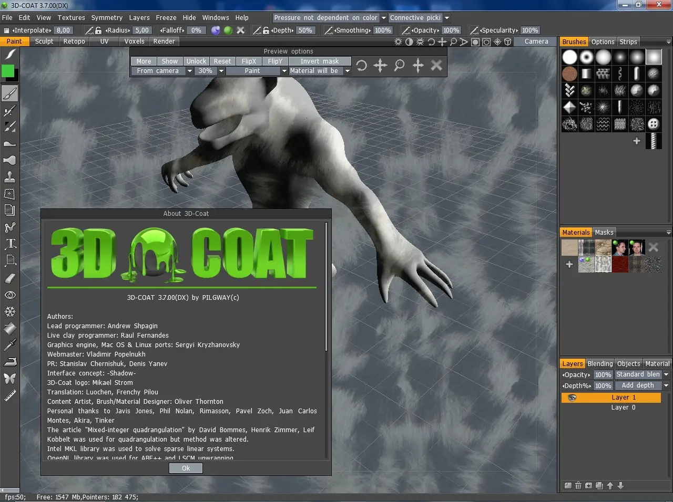Viewport: 673px width, 502px height.
Task: Click the Reset button in Preview options
Action: pyautogui.click(x=222, y=61)
